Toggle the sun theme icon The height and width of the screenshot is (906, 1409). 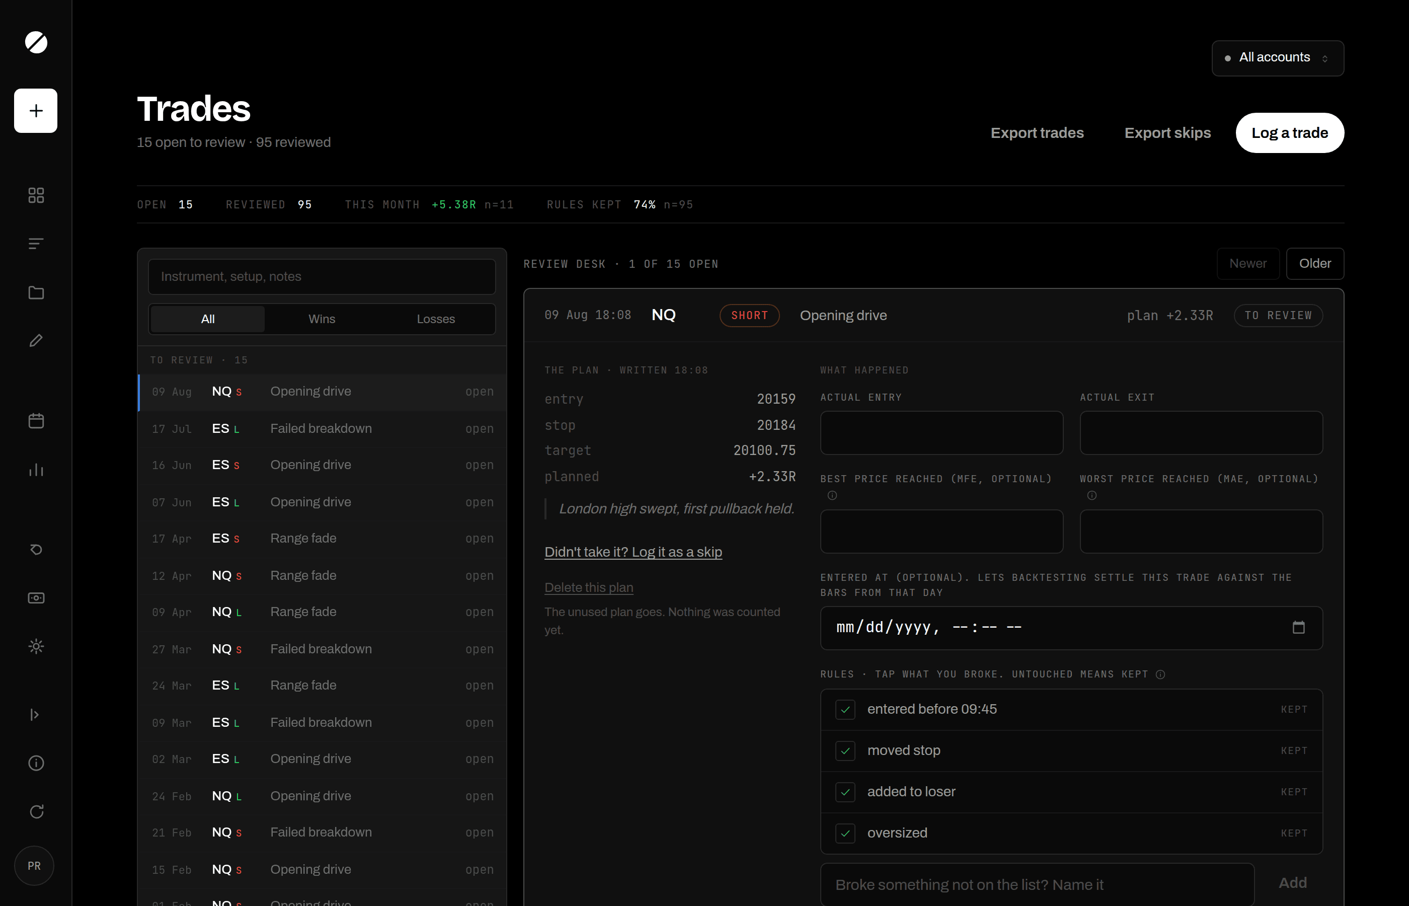[x=36, y=647]
